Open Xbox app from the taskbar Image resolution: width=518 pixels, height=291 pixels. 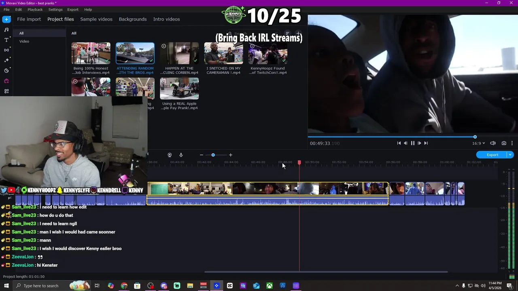click(269, 286)
